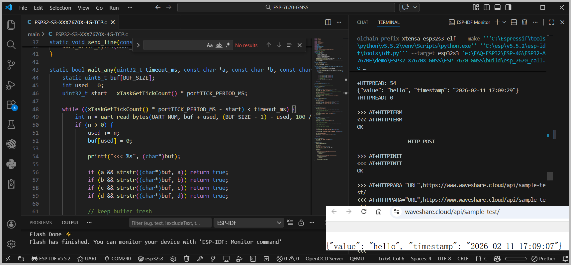Open the Source Control view
This screenshot has width=571, height=265.
point(11,65)
